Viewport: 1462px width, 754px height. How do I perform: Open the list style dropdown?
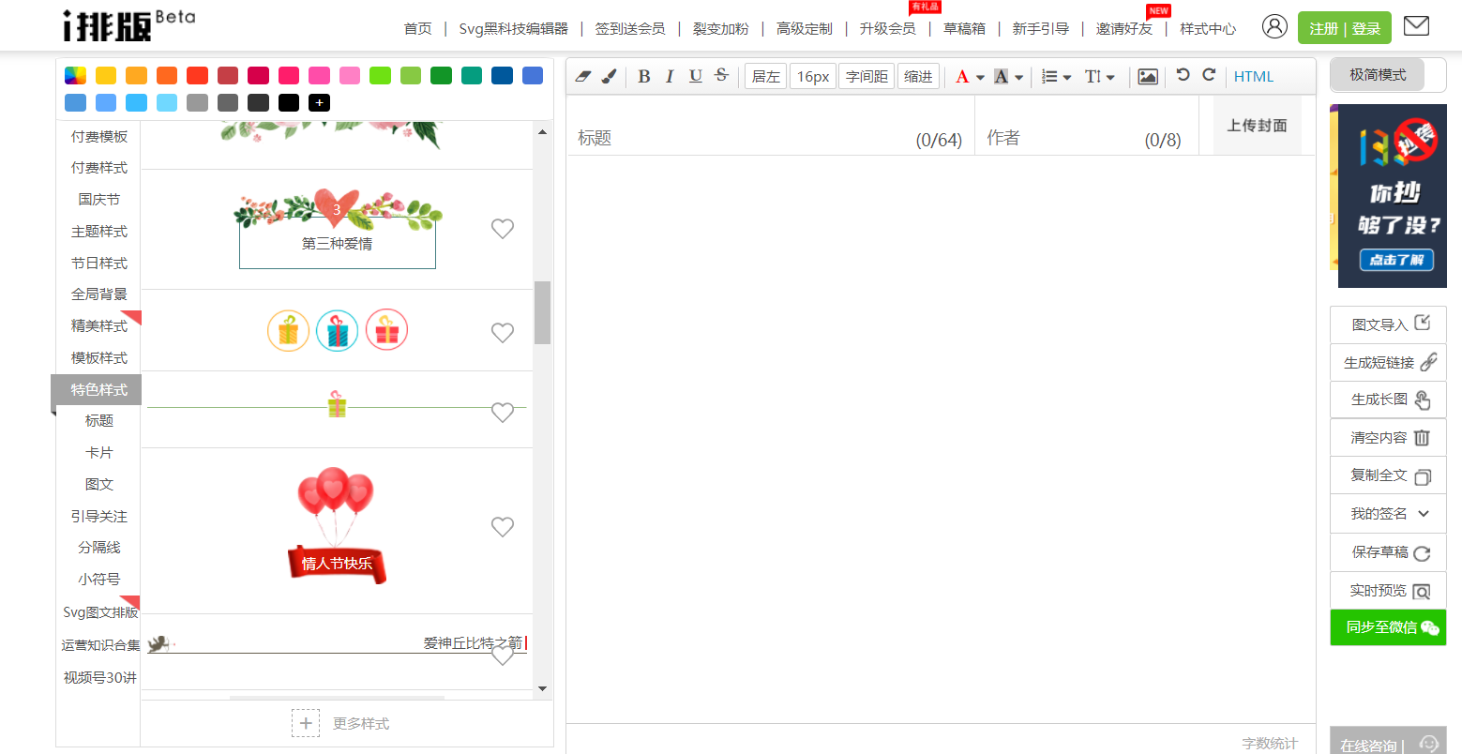[x=1056, y=77]
